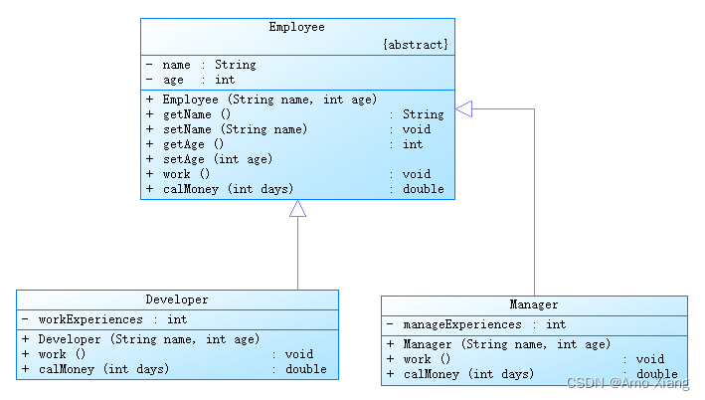Screen dimensions: 705x400
Task: Select calMoney (int days) in Developer class
Action: (174, 369)
